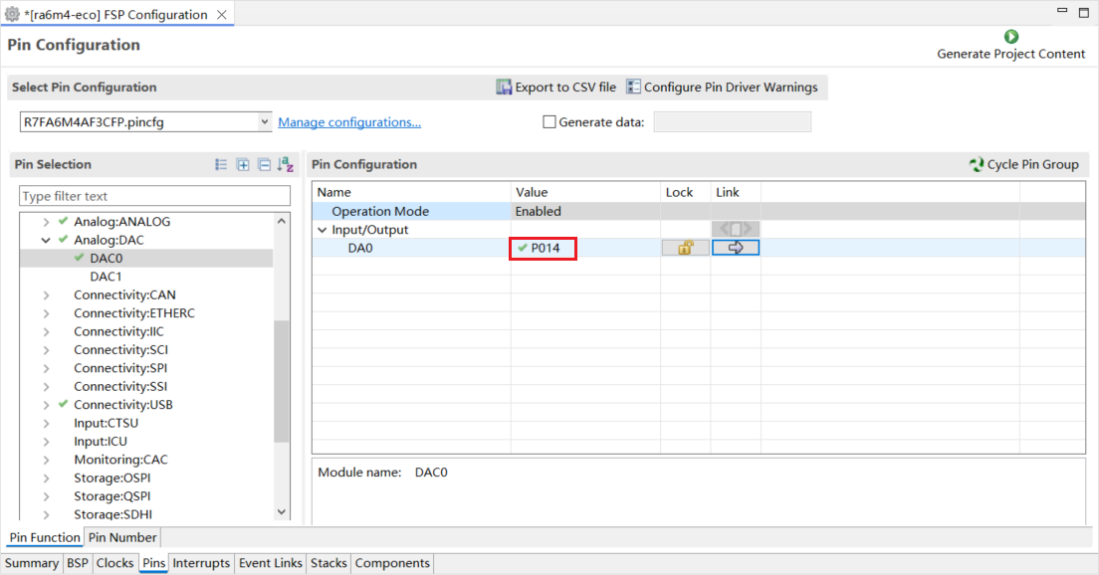Switch to the Pin Number tab
1099x575 pixels.
click(x=122, y=537)
